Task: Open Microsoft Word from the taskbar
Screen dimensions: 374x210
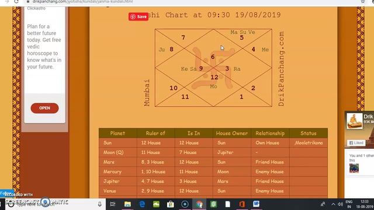Action: pos(256,204)
